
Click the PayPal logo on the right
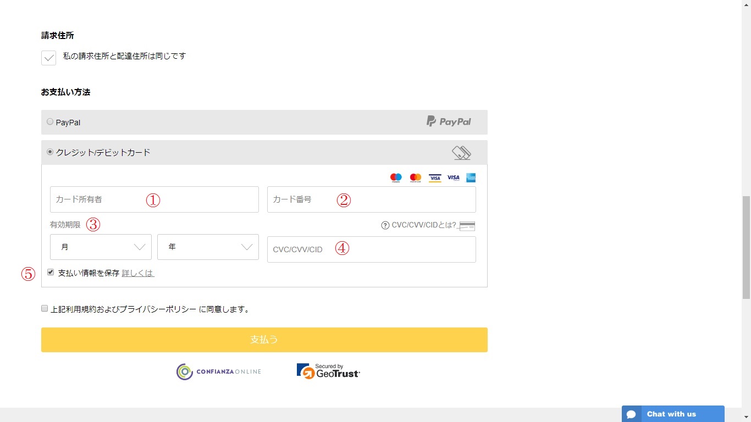449,121
